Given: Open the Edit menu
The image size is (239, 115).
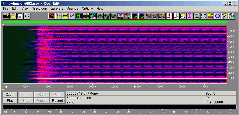Looking at the screenshot, I should tap(15, 9).
